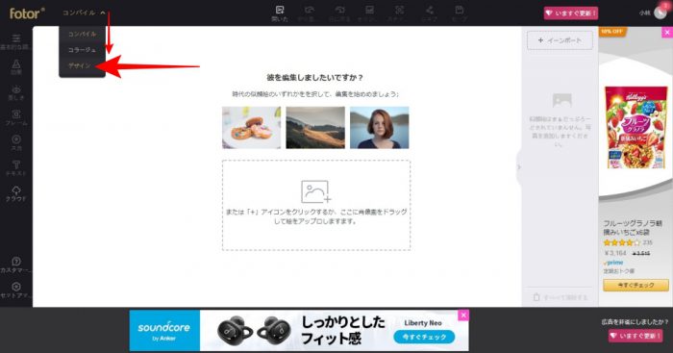The image size is (673, 353).
Task: Click the soundcore by Anker logo
Action: pos(164,331)
